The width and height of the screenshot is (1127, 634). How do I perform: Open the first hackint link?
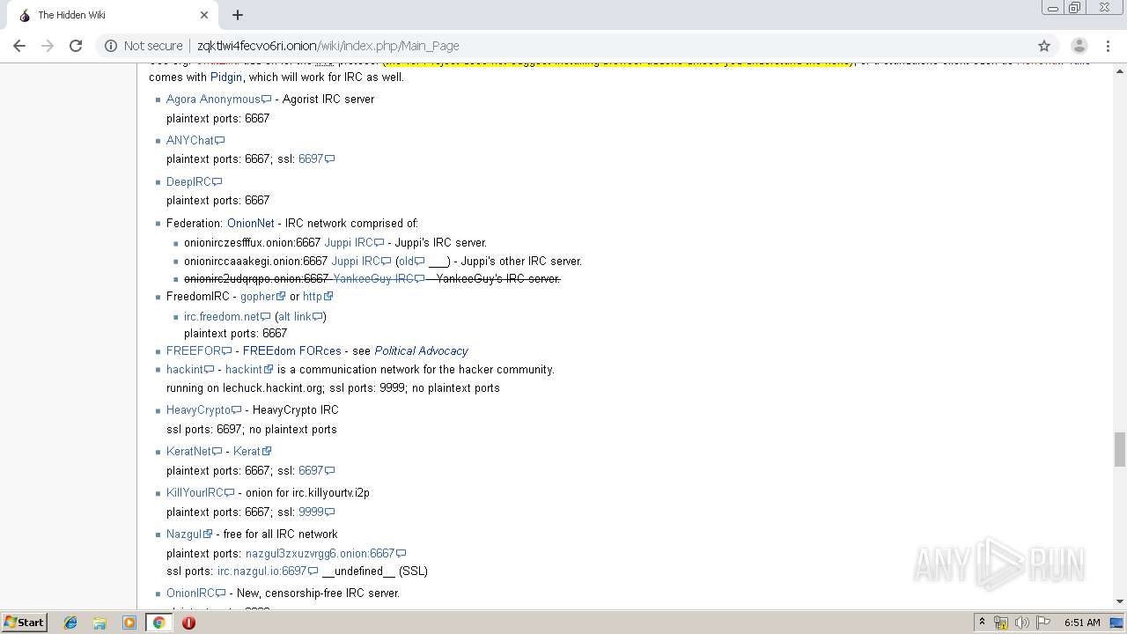[x=190, y=370]
